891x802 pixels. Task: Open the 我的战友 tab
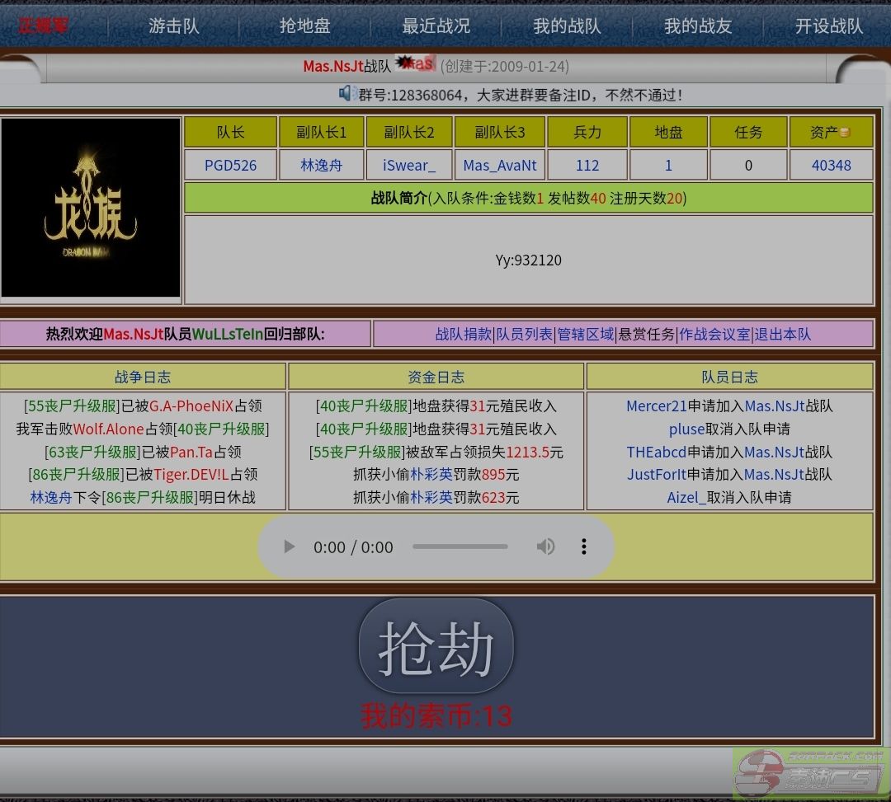click(698, 26)
